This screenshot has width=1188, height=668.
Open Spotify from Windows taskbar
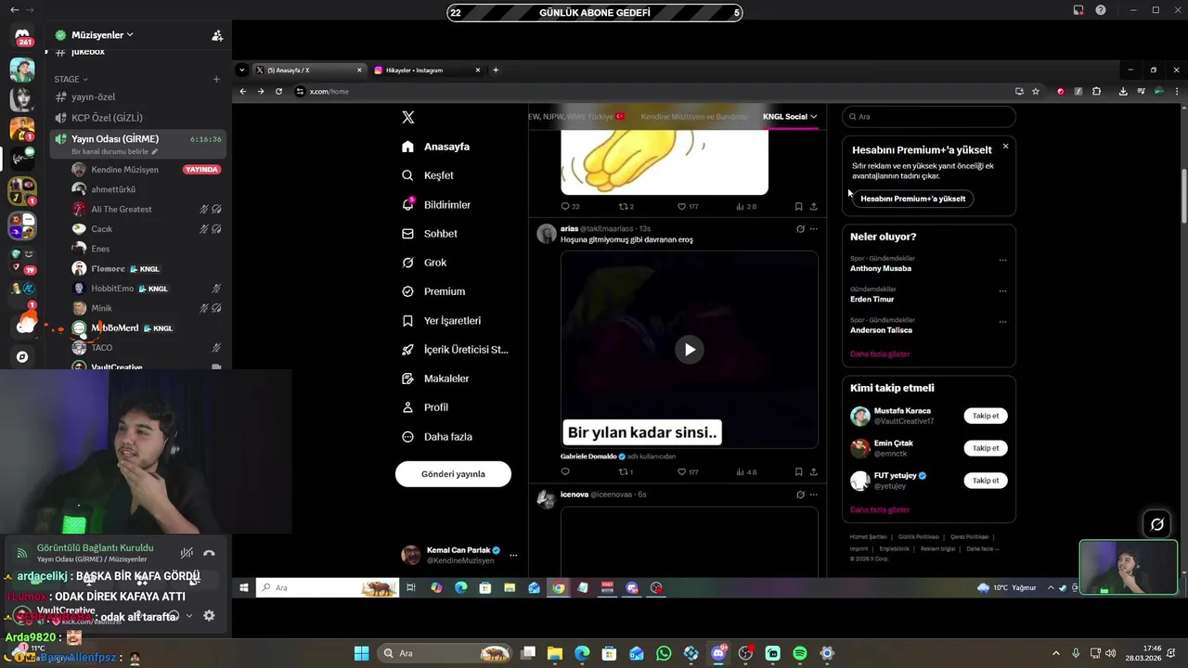pyautogui.click(x=800, y=653)
